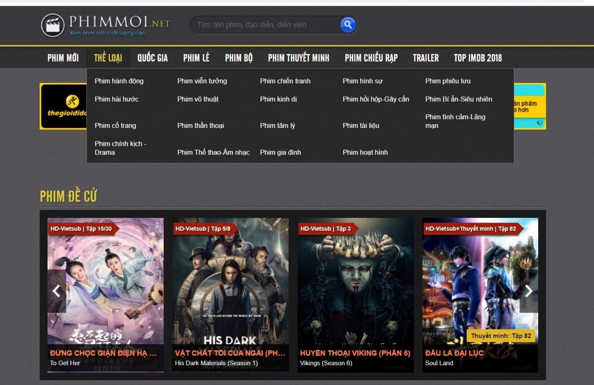Choose Phim hành động genre
The width and height of the screenshot is (594, 385).
click(119, 81)
